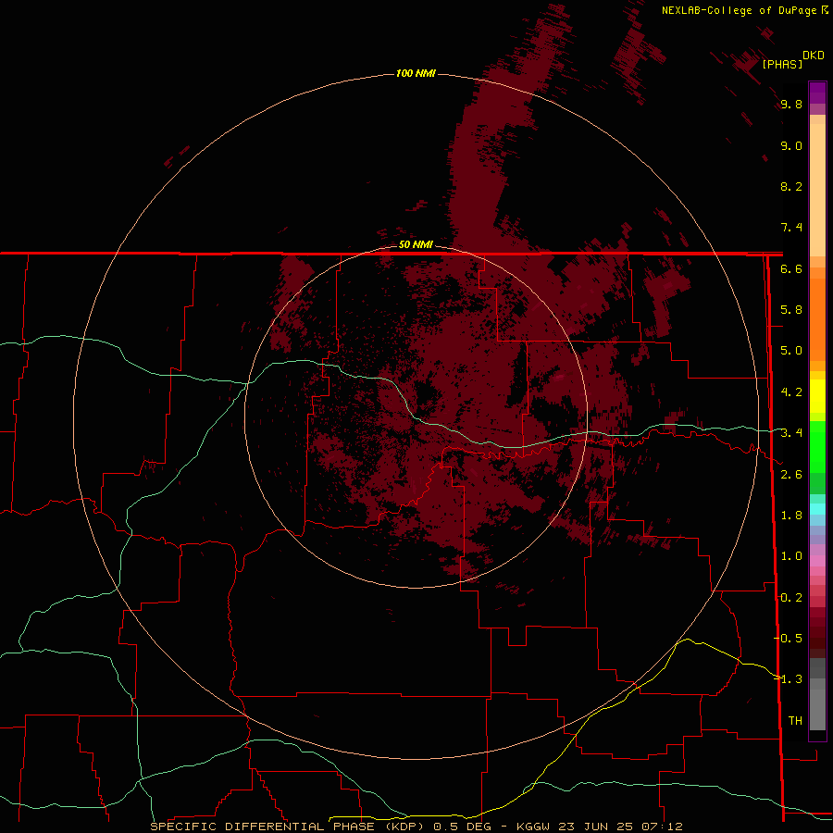This screenshot has height=833, width=833.
Task: Click the bright yellow color scale segment
Action: coord(817,396)
